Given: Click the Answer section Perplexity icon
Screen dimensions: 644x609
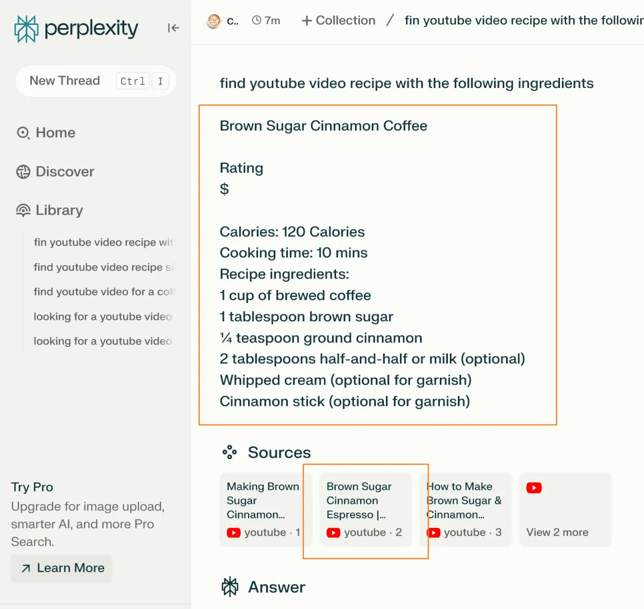Looking at the screenshot, I should [230, 587].
